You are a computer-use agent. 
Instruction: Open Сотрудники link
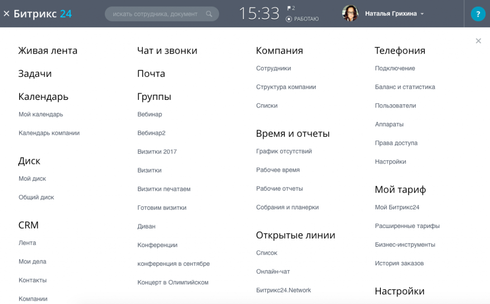tap(273, 68)
